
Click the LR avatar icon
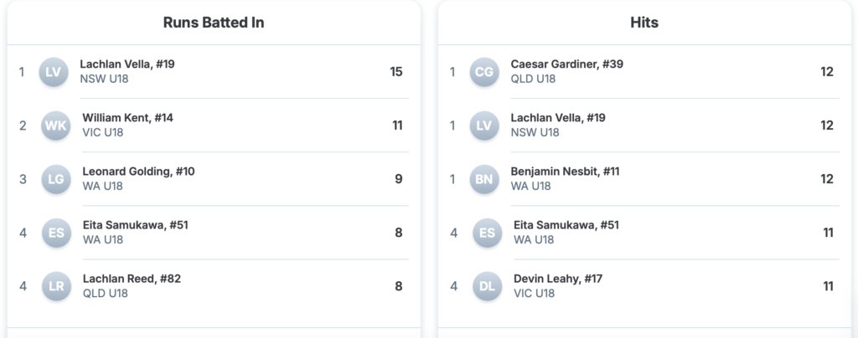tap(55, 286)
